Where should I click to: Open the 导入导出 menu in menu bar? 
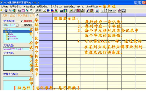(56, 6)
